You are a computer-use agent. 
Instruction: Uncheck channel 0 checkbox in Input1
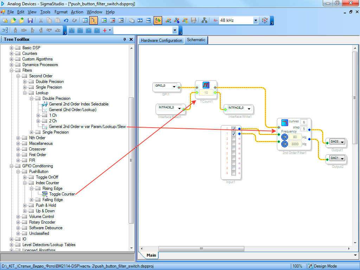pyautogui.click(x=233, y=129)
